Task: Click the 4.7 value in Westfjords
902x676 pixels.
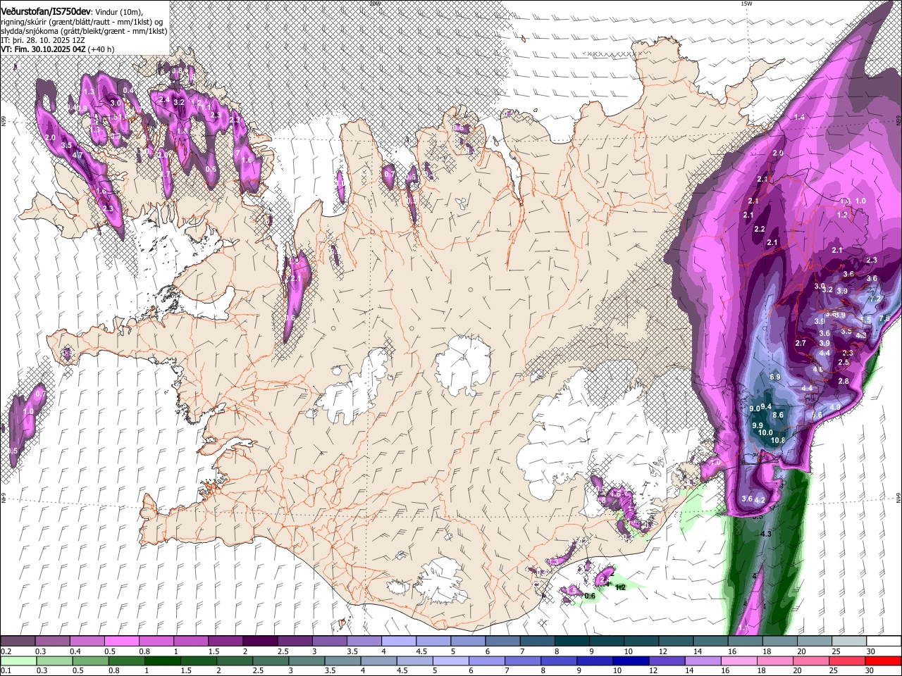Action: tap(78, 155)
